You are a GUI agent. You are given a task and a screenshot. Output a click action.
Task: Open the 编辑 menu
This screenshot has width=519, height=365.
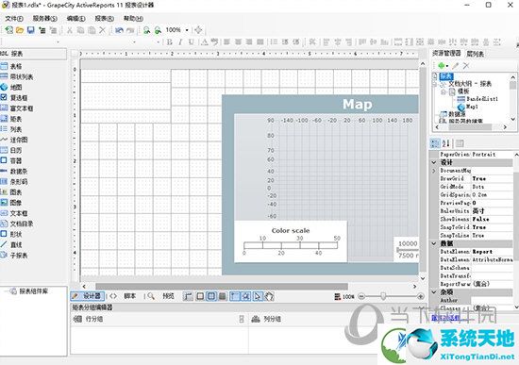point(75,19)
